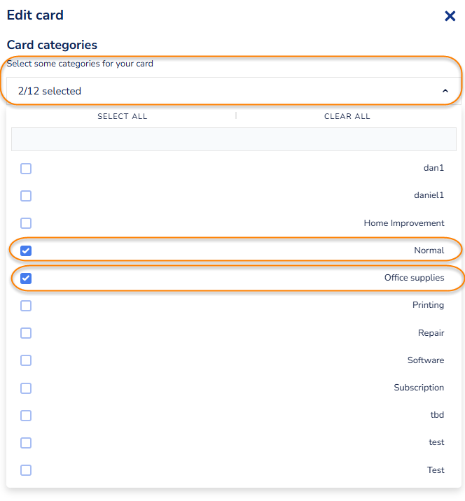Check the daniel1 category checkbox

click(x=26, y=196)
